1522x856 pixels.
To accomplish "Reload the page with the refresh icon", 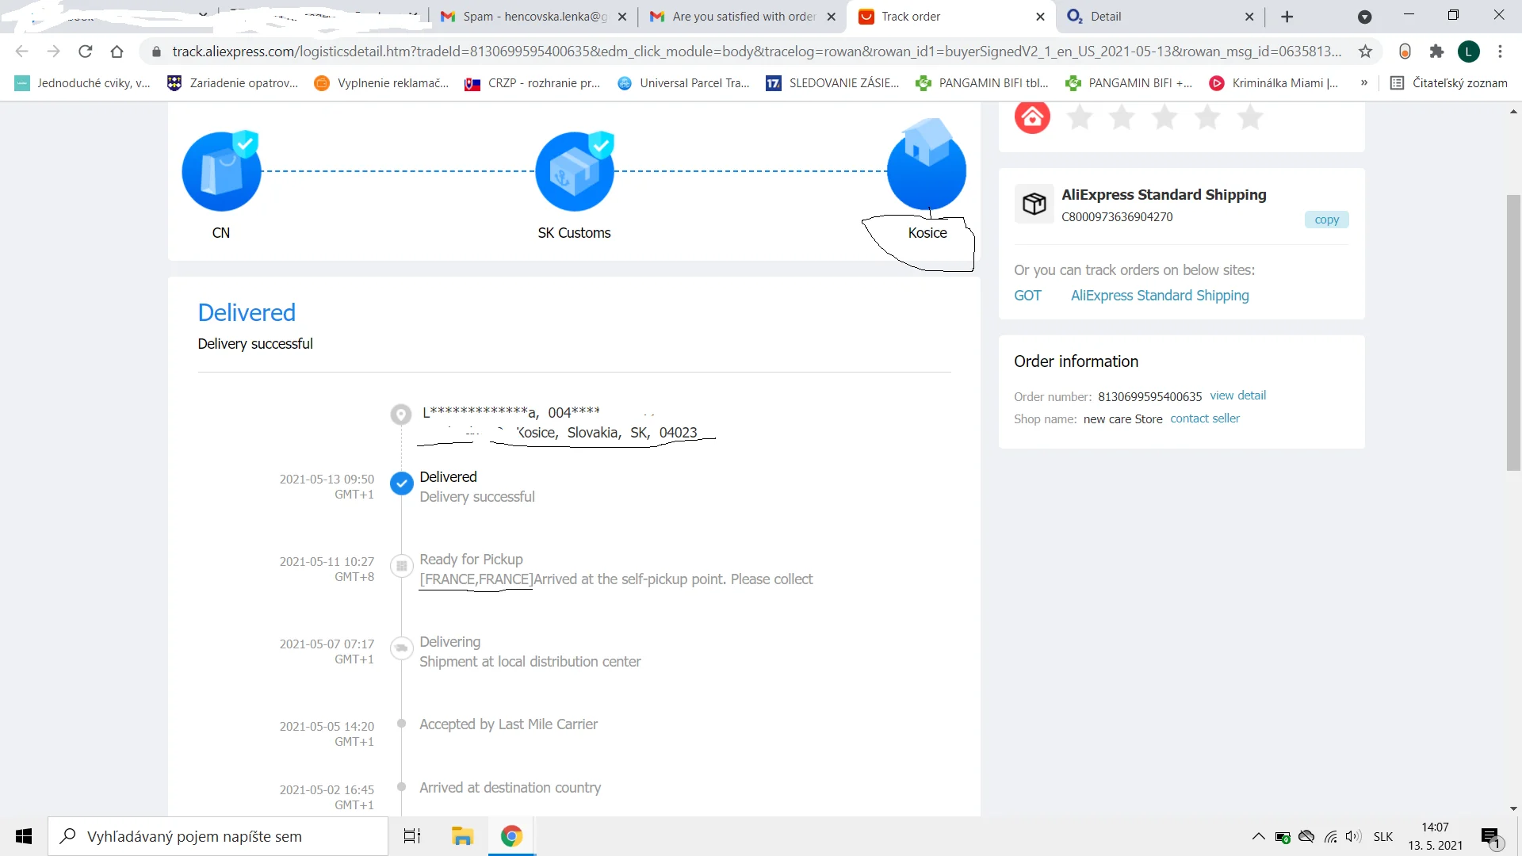I will pyautogui.click(x=85, y=52).
